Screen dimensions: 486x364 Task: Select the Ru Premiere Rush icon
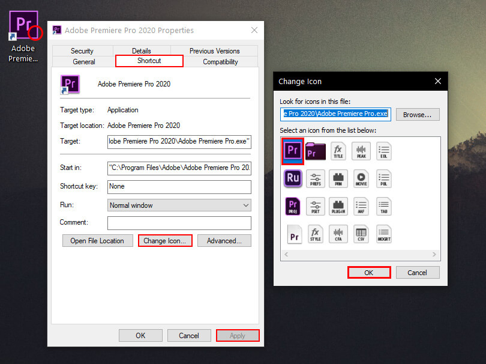tap(293, 178)
